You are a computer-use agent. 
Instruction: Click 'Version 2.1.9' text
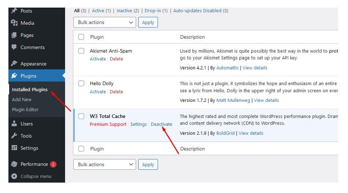pos(193,133)
